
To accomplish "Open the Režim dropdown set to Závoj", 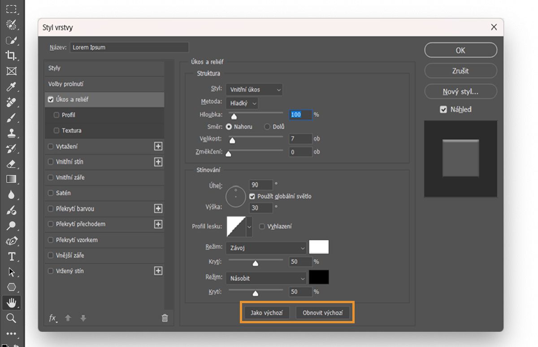I will (266, 247).
